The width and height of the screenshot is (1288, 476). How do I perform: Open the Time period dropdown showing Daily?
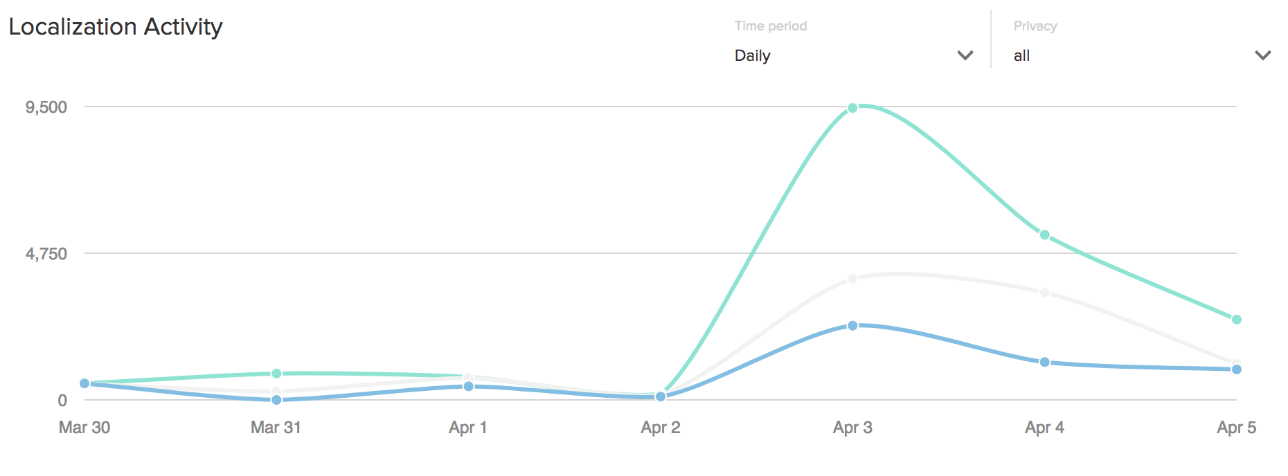coord(852,55)
